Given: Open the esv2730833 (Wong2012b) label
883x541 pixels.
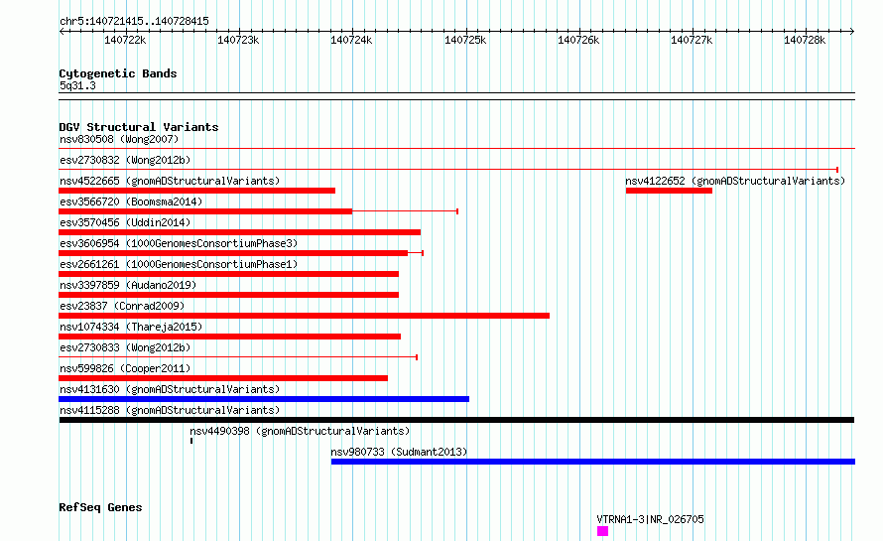Looking at the screenshot, I should point(125,347).
